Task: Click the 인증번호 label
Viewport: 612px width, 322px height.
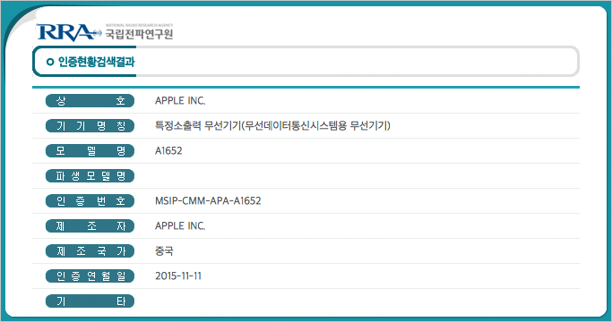Action: tap(91, 201)
